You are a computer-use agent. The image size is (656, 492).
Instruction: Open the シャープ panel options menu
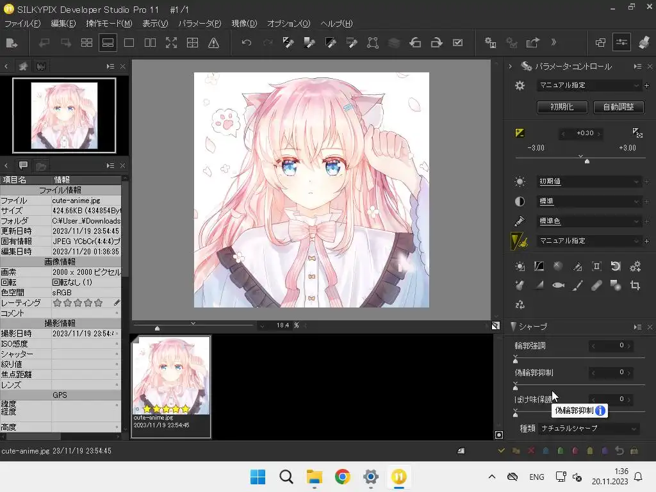pyautogui.click(x=637, y=327)
